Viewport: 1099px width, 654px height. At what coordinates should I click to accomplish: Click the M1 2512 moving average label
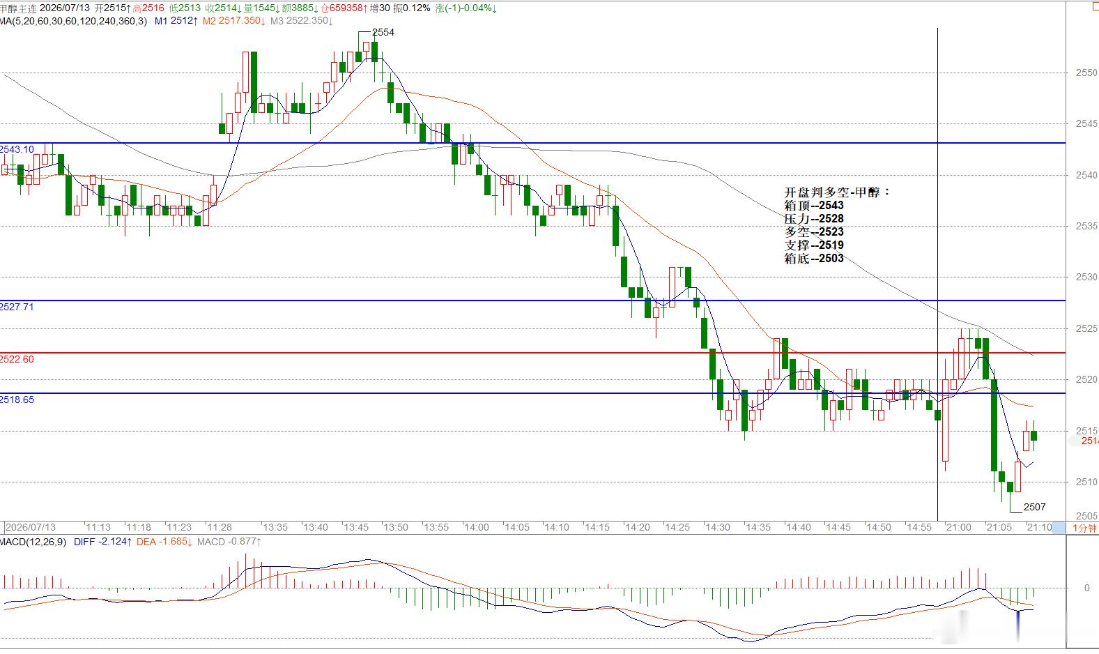click(176, 21)
